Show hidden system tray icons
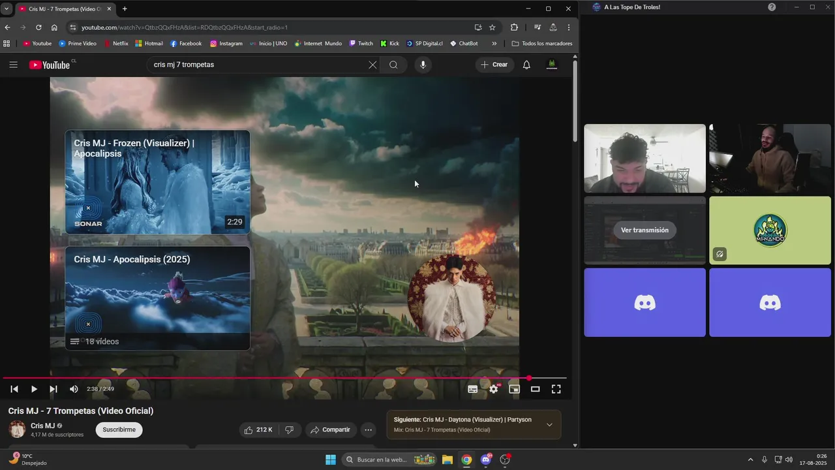The width and height of the screenshot is (835, 470). point(750,460)
